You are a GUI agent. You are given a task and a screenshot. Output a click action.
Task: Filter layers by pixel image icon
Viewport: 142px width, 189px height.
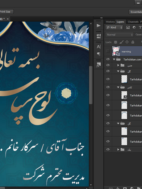click(x=128, y=27)
